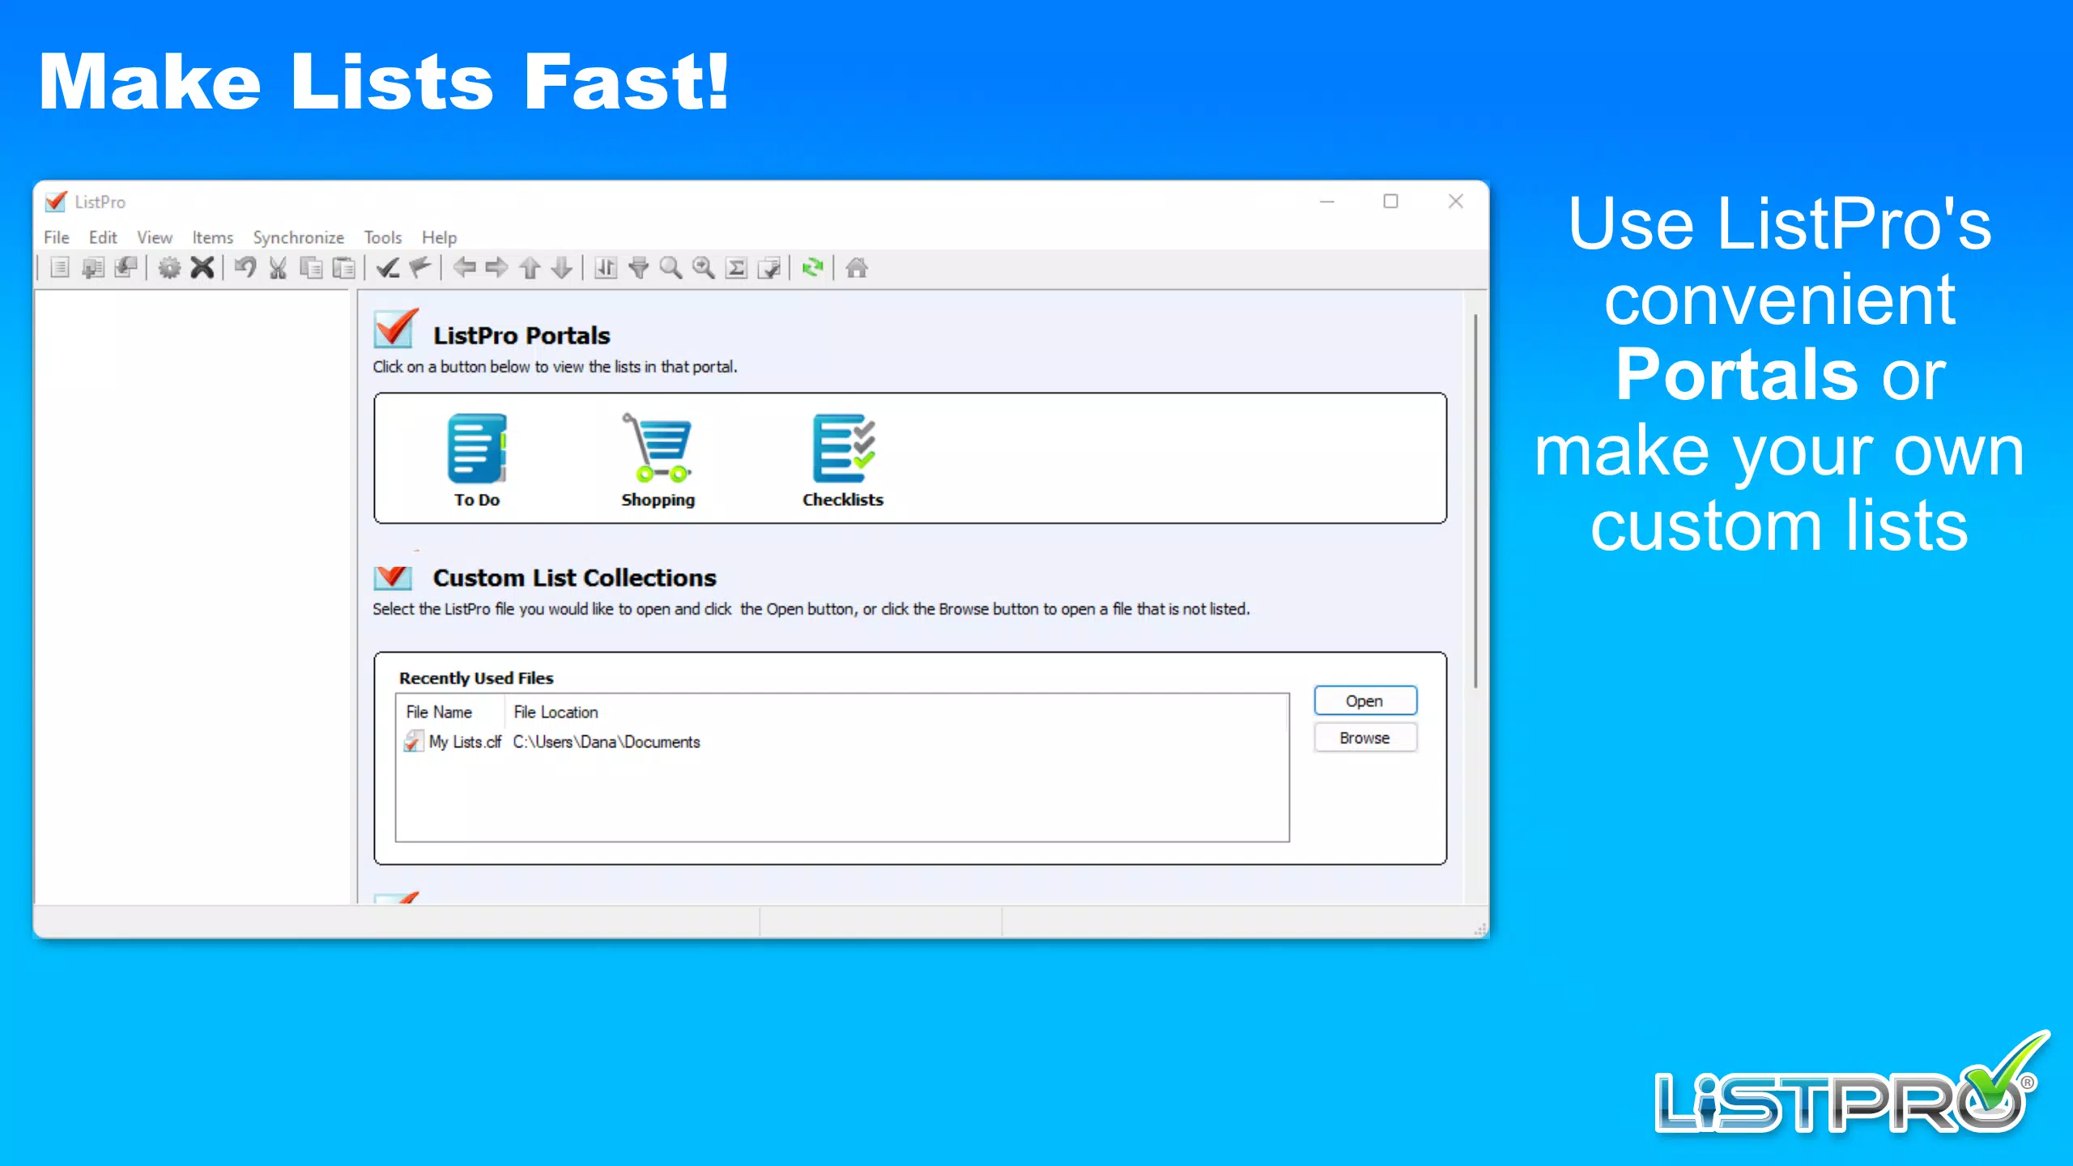The width and height of the screenshot is (2073, 1166).
Task: Open properties via the gear toolbar icon
Action: click(169, 267)
